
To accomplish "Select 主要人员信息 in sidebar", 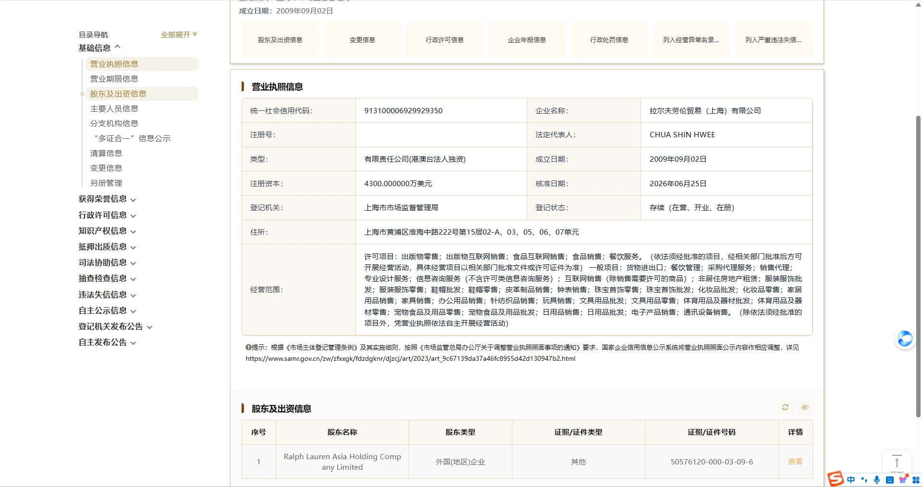I will tap(114, 108).
